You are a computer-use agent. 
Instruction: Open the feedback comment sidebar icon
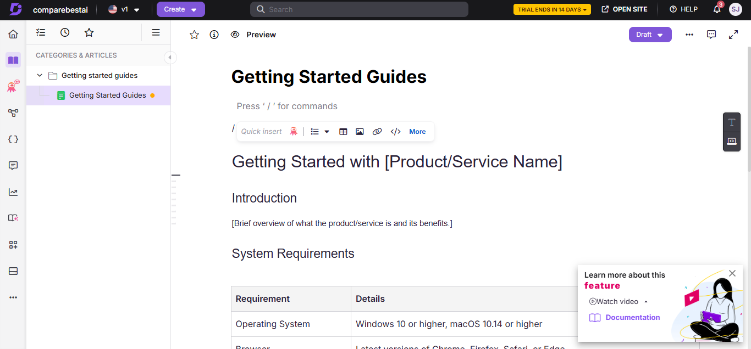tap(13, 166)
